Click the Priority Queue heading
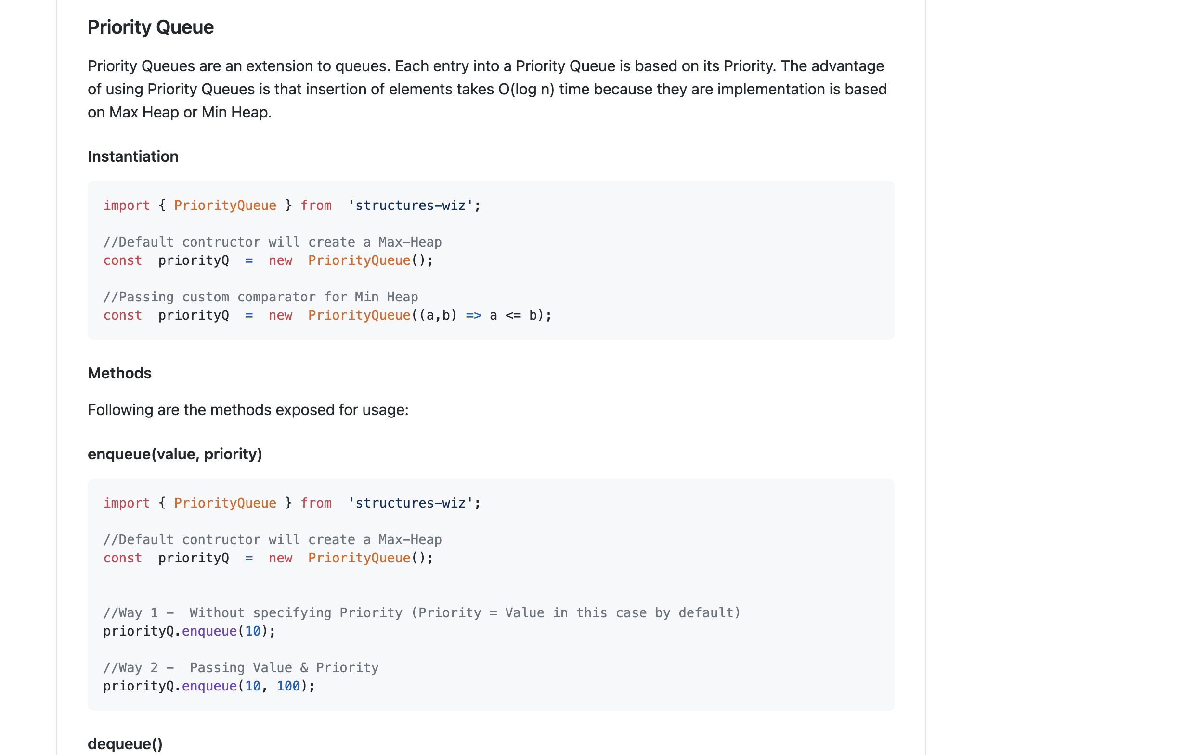1196x755 pixels. coord(151,27)
